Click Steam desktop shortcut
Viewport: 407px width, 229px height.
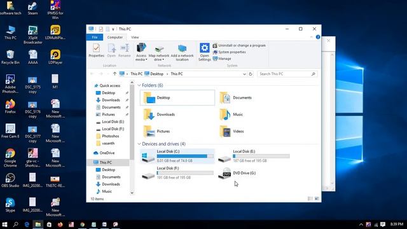click(x=32, y=8)
